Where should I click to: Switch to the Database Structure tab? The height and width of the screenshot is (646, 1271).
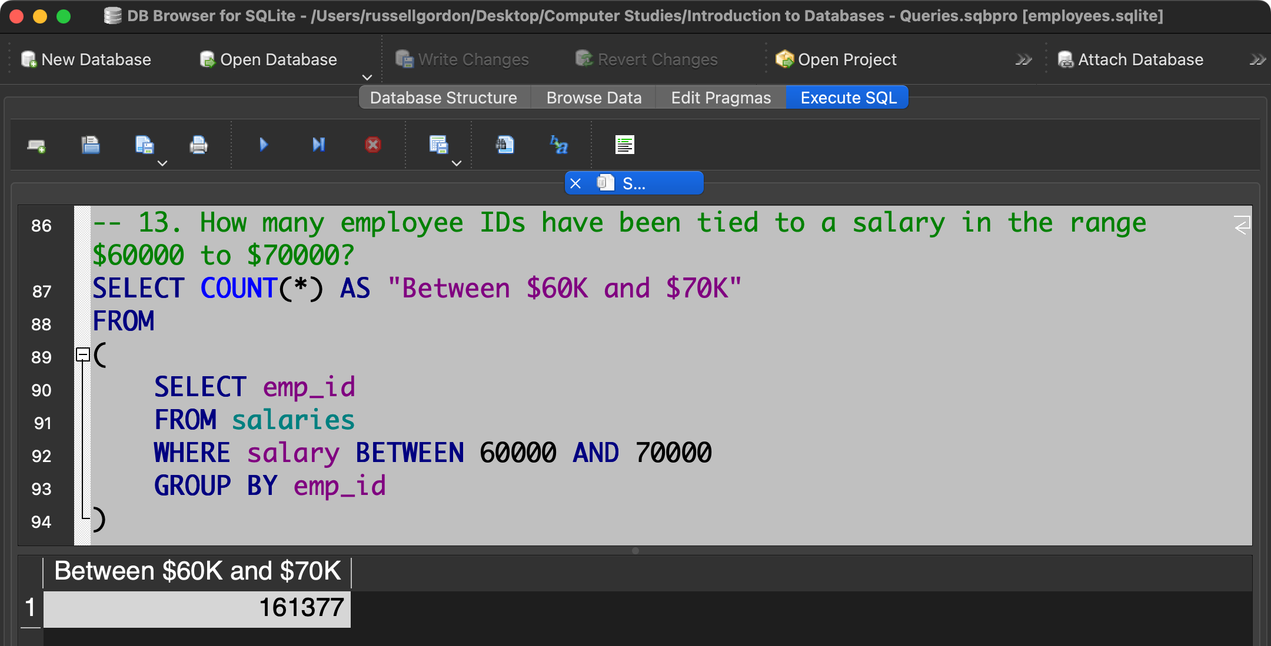tap(443, 98)
